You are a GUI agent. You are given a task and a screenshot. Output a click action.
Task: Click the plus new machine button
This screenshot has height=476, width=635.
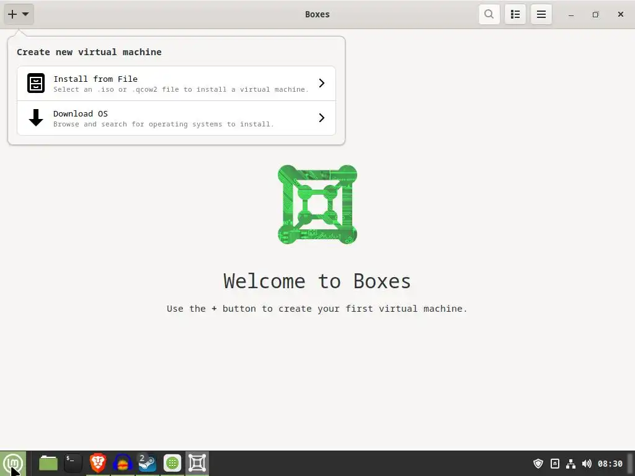click(x=19, y=14)
